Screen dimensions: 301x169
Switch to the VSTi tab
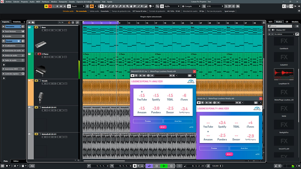click(x=270, y=22)
